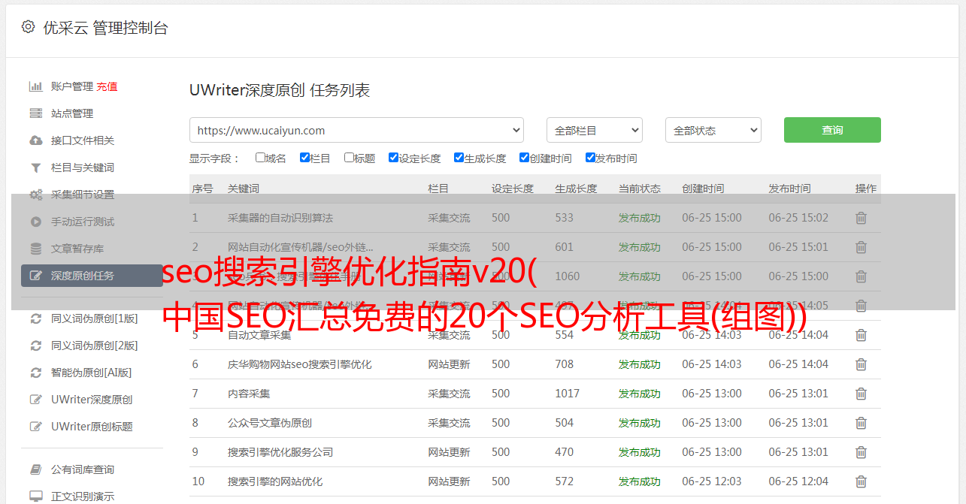
Task: Click the edit icon for UWriter原创标题
Action: 35,427
